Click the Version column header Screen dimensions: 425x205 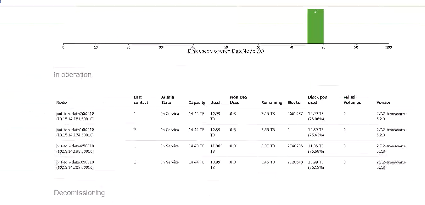tap(384, 102)
